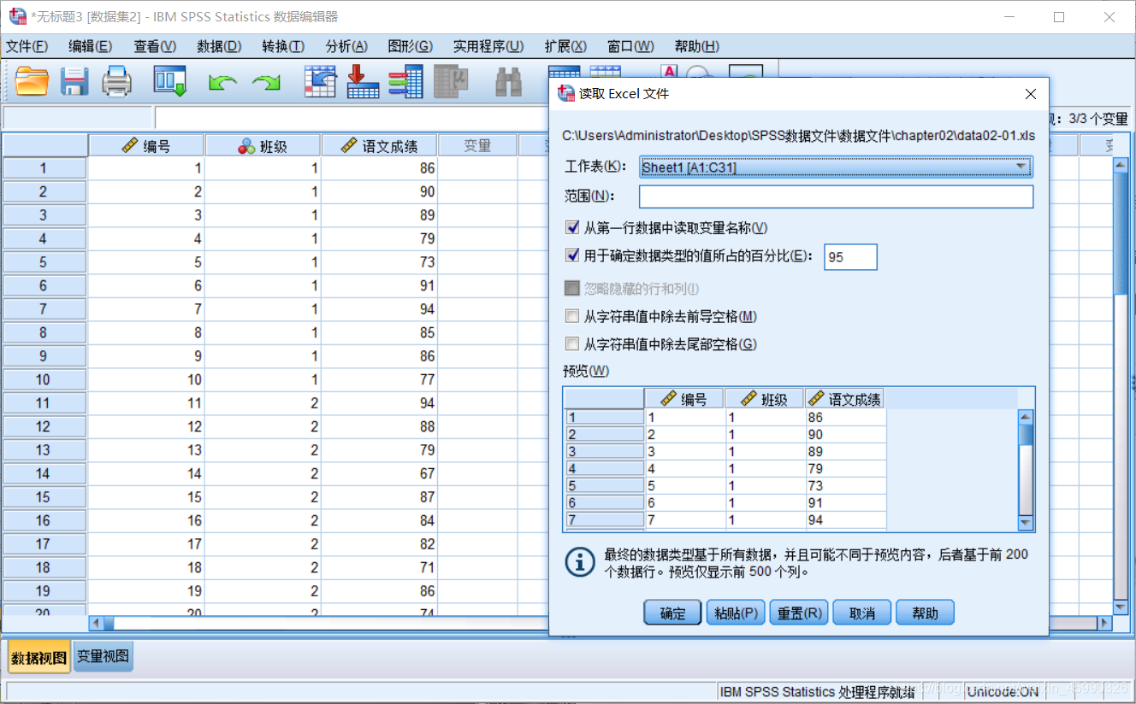Toggle 从第一行数据中读取变量名称 checkbox
1136x704 pixels.
coord(573,227)
